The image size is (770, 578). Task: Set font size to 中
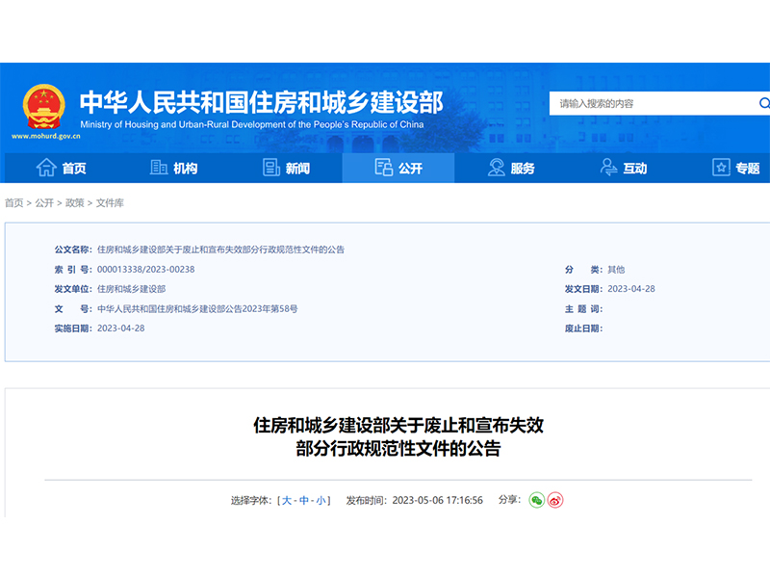pyautogui.click(x=303, y=500)
